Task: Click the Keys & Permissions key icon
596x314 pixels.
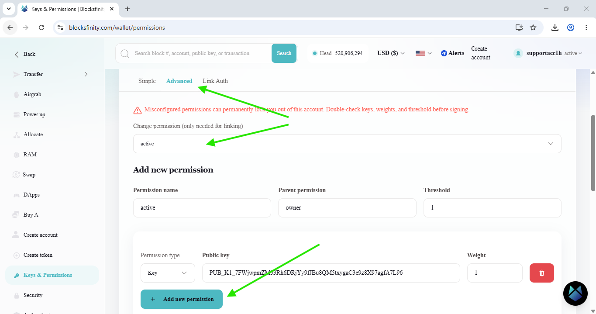Action: (x=17, y=275)
